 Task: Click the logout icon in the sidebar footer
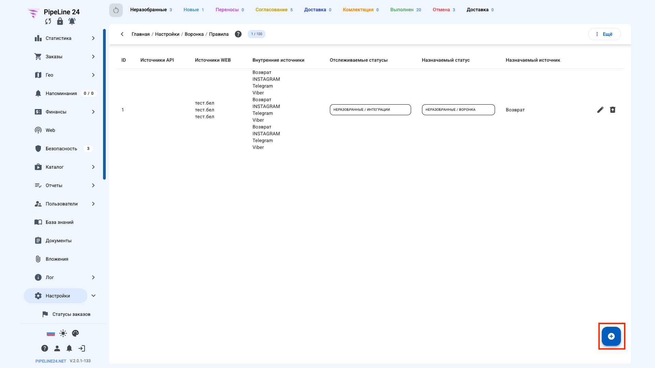(82, 348)
